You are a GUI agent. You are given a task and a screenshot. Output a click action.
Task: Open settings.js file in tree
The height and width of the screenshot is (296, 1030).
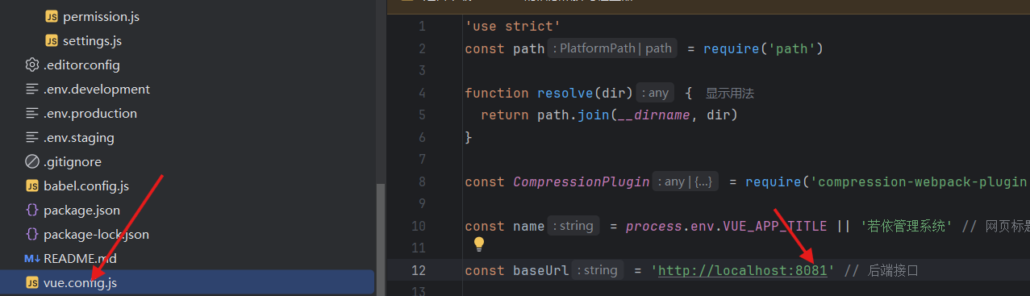(x=92, y=40)
